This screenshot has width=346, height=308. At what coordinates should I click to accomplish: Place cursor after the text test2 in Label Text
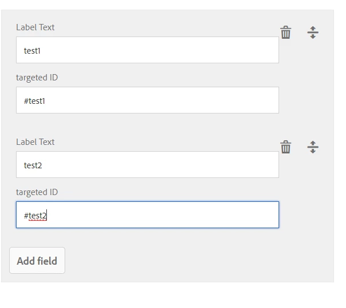[42, 165]
